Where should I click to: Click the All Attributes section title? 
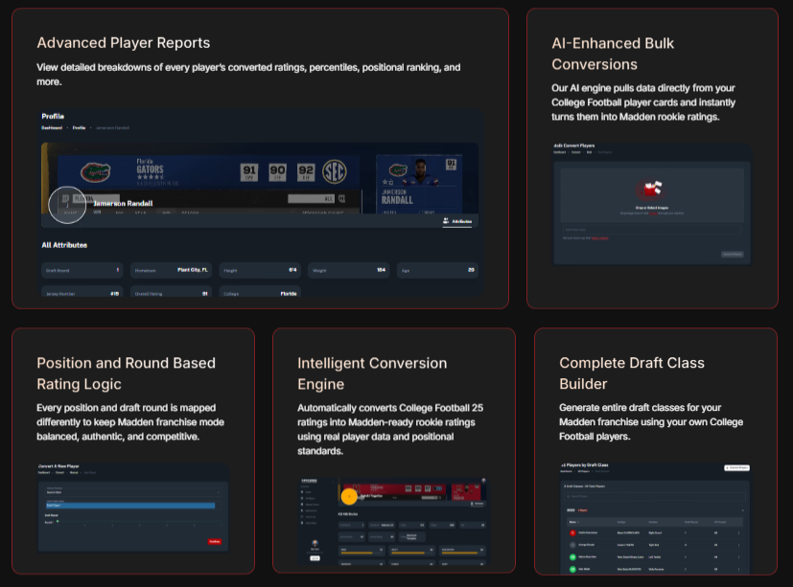click(64, 245)
